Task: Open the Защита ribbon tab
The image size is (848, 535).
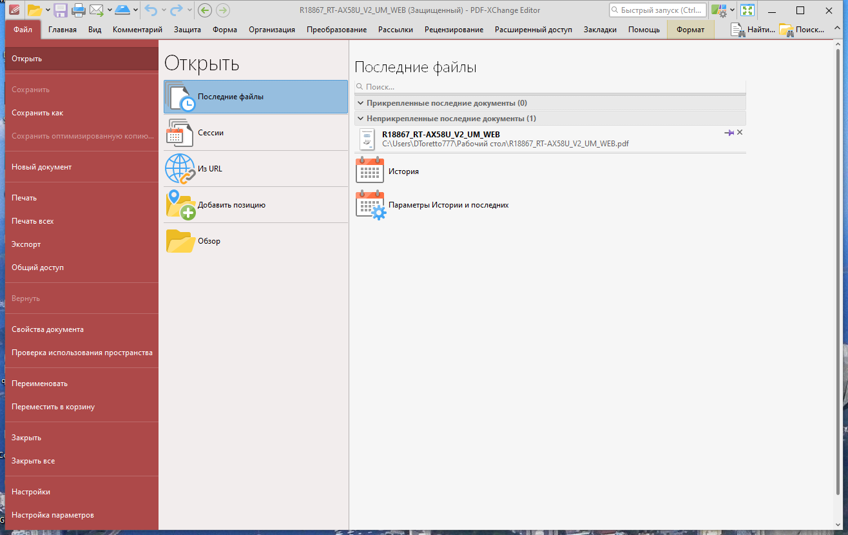Action: 188,30
